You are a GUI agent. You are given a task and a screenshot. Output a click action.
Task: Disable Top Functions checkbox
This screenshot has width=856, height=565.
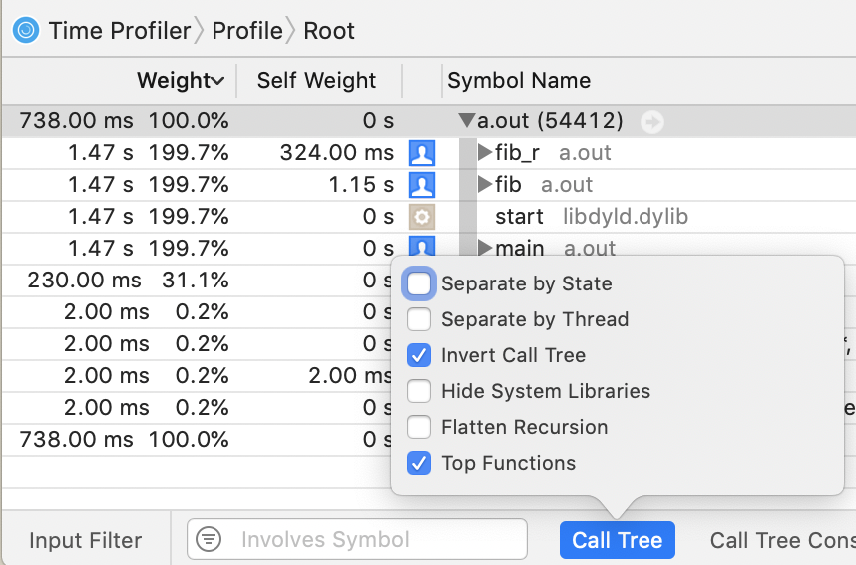(420, 464)
